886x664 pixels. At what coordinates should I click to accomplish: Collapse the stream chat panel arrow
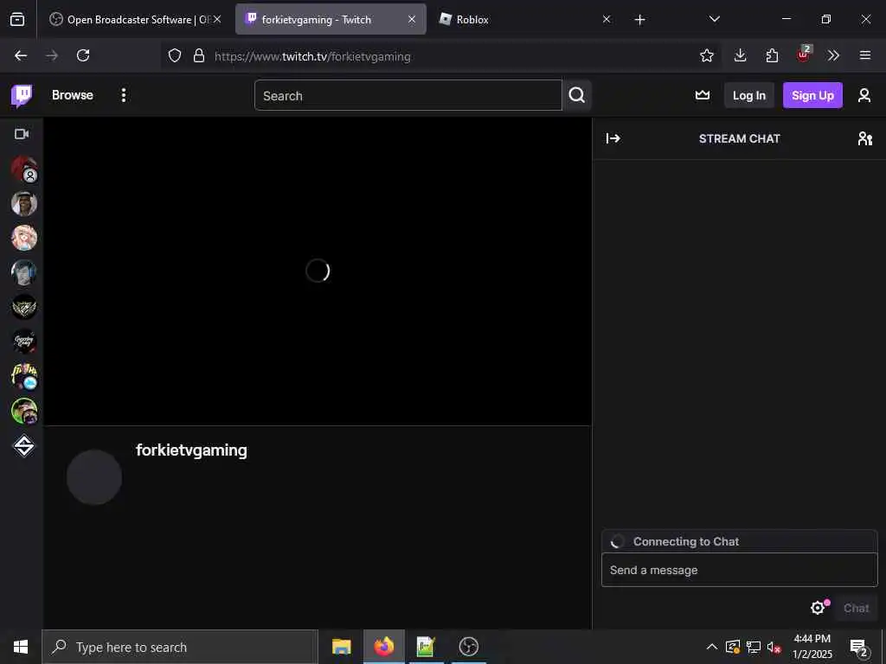[613, 138]
